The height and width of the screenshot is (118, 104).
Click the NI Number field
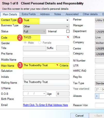coord(100,60)
